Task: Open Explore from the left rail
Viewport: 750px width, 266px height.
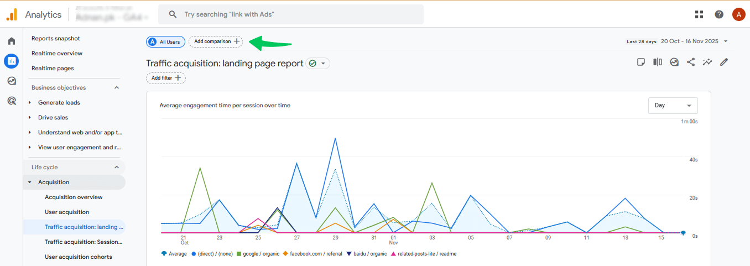Action: [12, 81]
